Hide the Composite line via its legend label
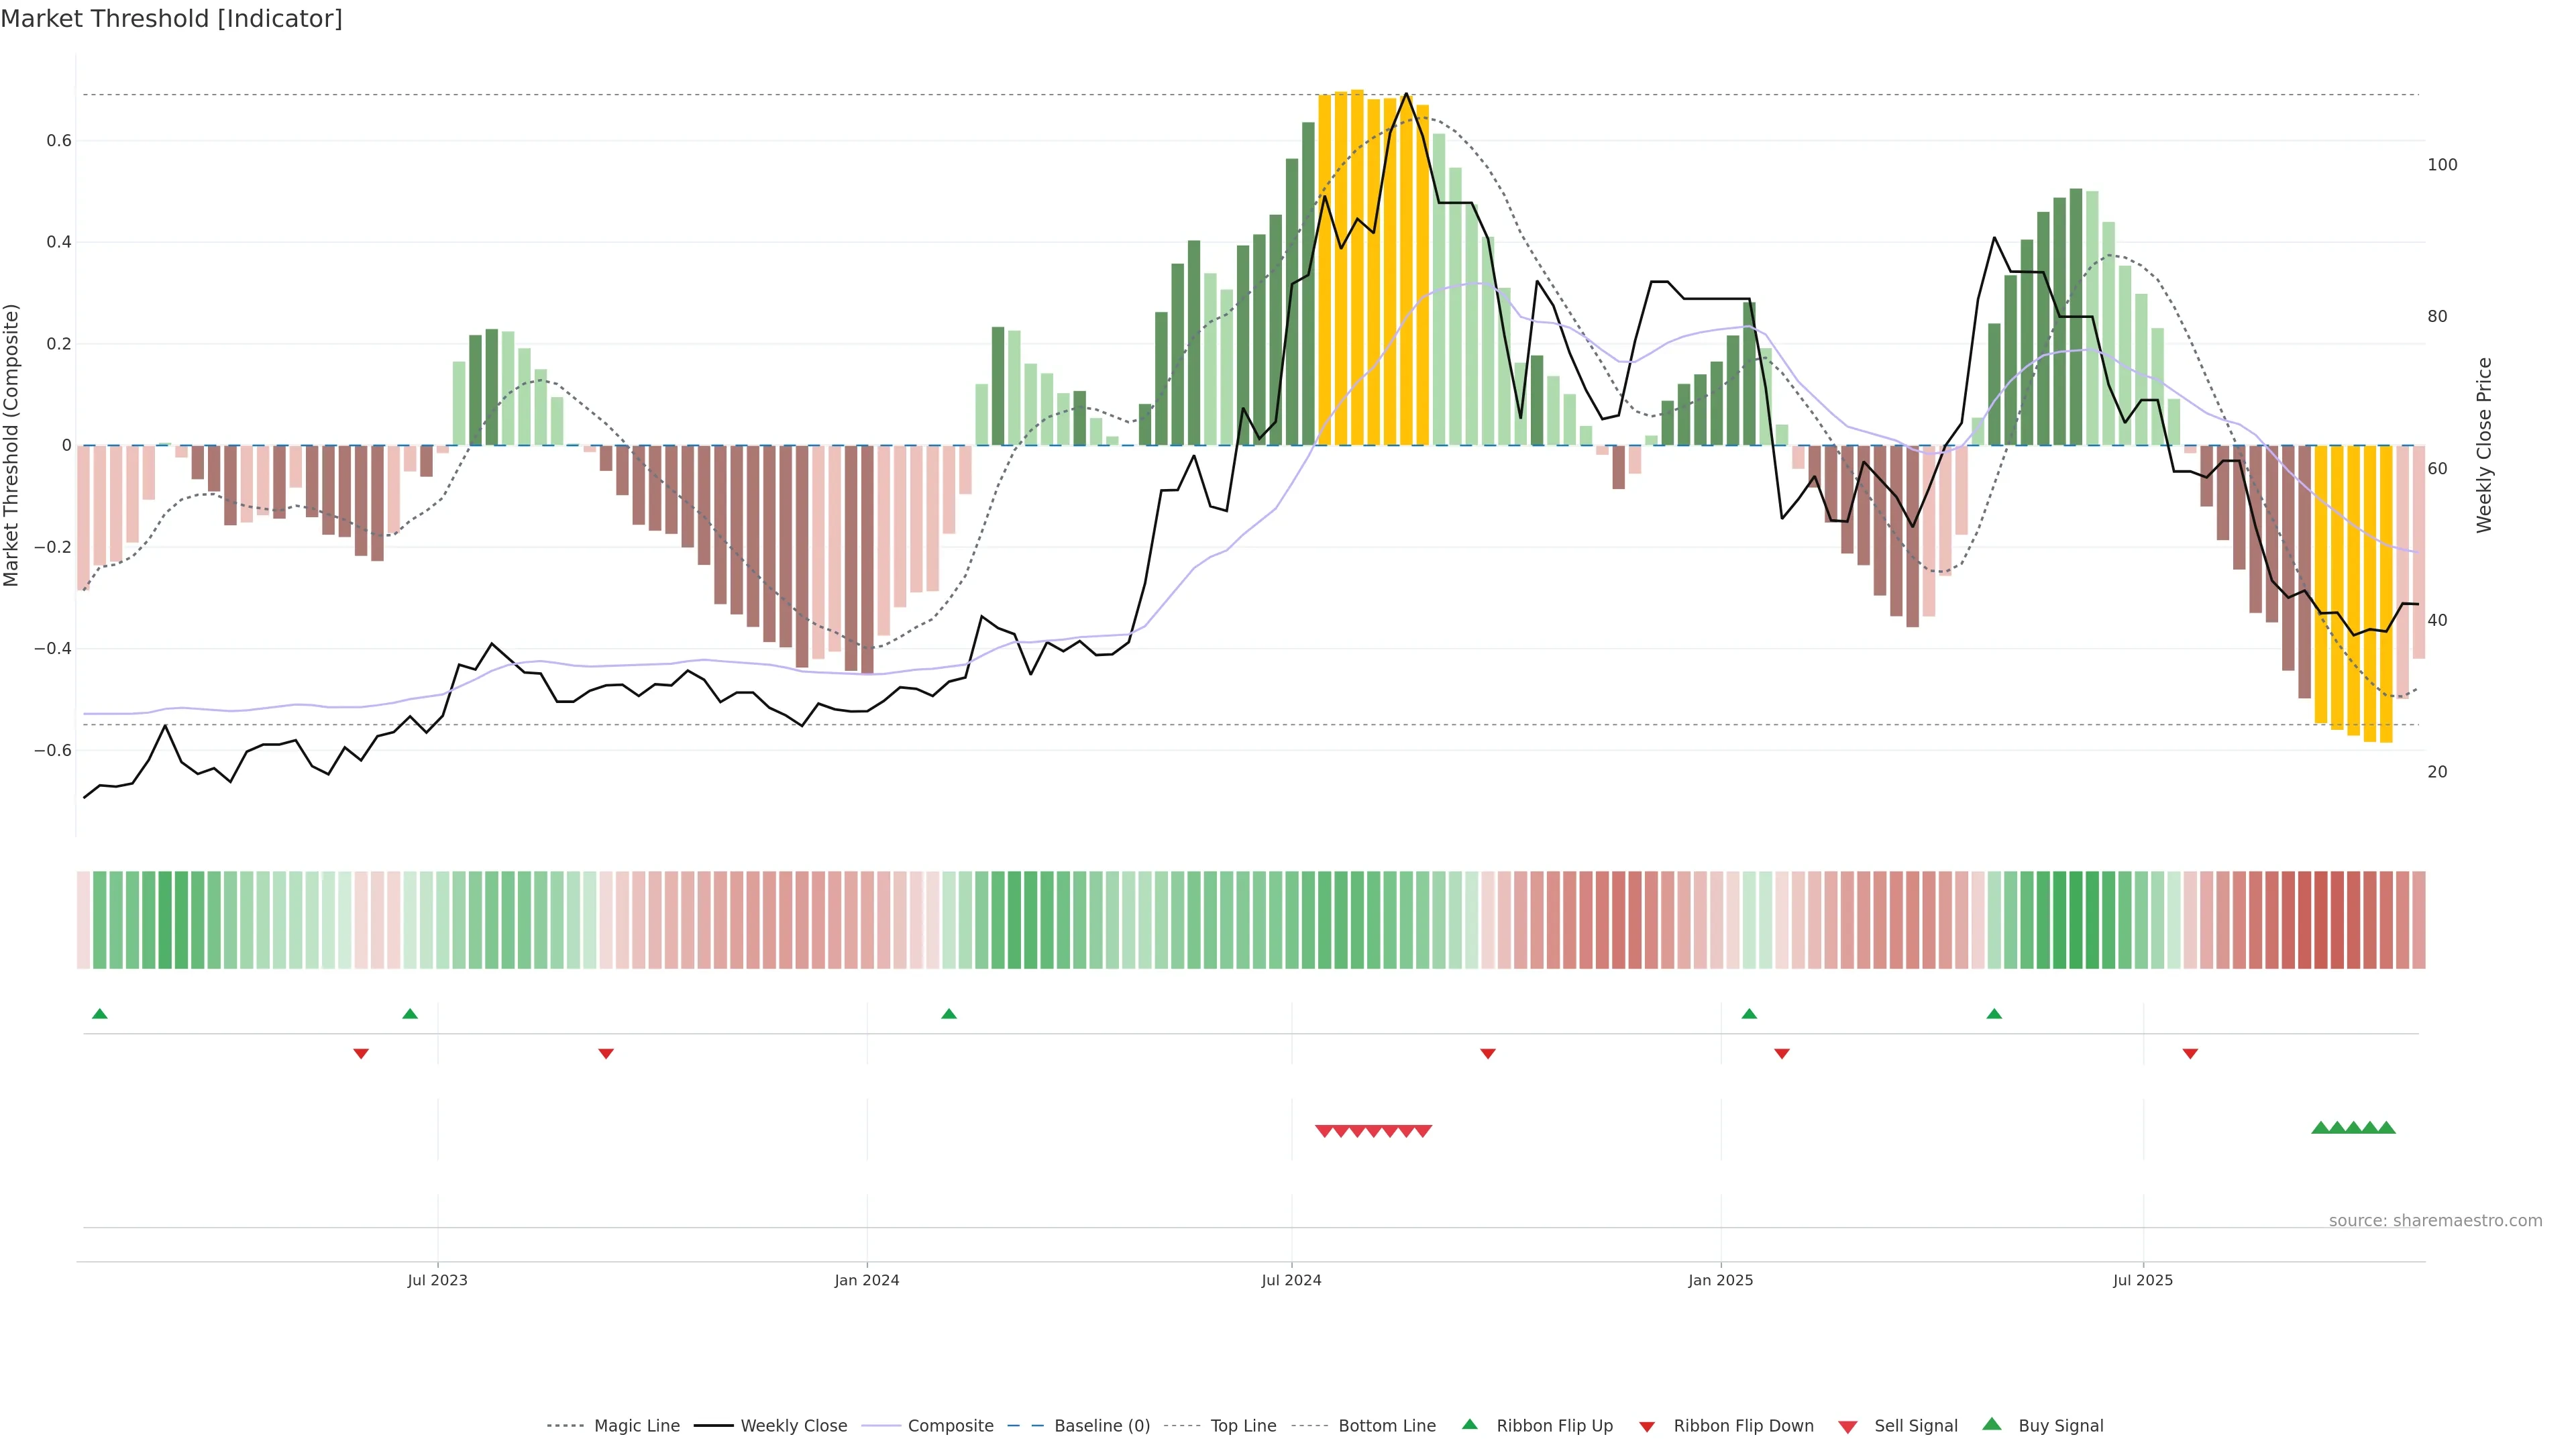Screen dimensions: 2576x1449 (x=950, y=1426)
